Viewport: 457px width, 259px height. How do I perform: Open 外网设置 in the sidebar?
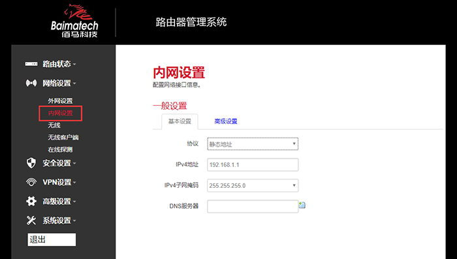pyautogui.click(x=60, y=101)
